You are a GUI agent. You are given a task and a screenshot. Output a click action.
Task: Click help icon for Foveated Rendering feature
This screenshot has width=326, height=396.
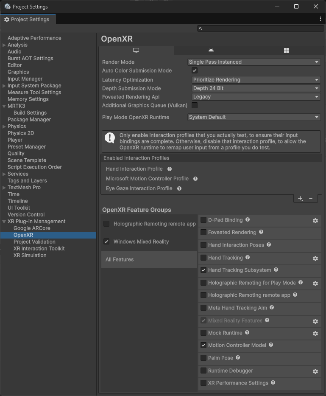click(x=261, y=232)
